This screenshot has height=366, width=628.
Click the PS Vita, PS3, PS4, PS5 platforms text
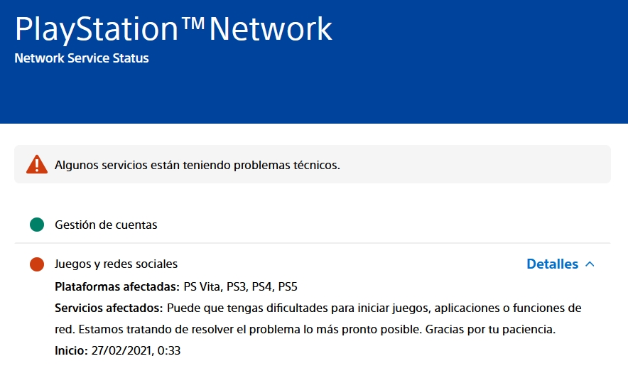click(x=240, y=287)
